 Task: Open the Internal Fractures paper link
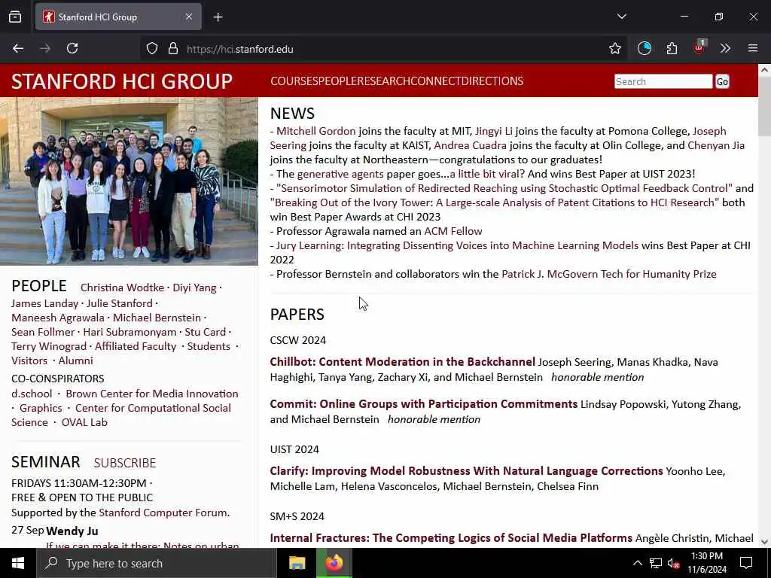point(451,538)
